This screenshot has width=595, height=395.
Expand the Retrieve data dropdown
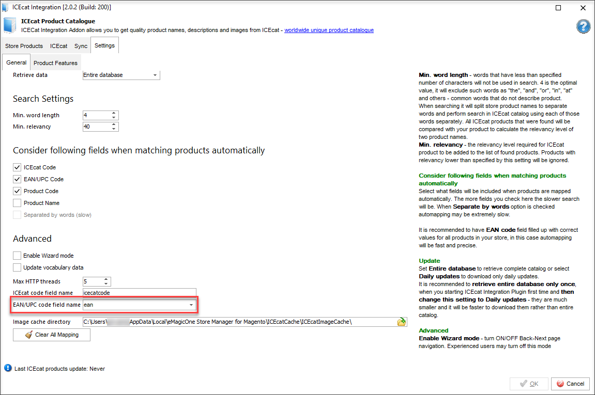(x=155, y=75)
